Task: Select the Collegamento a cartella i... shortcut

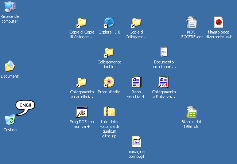Action: point(82,82)
